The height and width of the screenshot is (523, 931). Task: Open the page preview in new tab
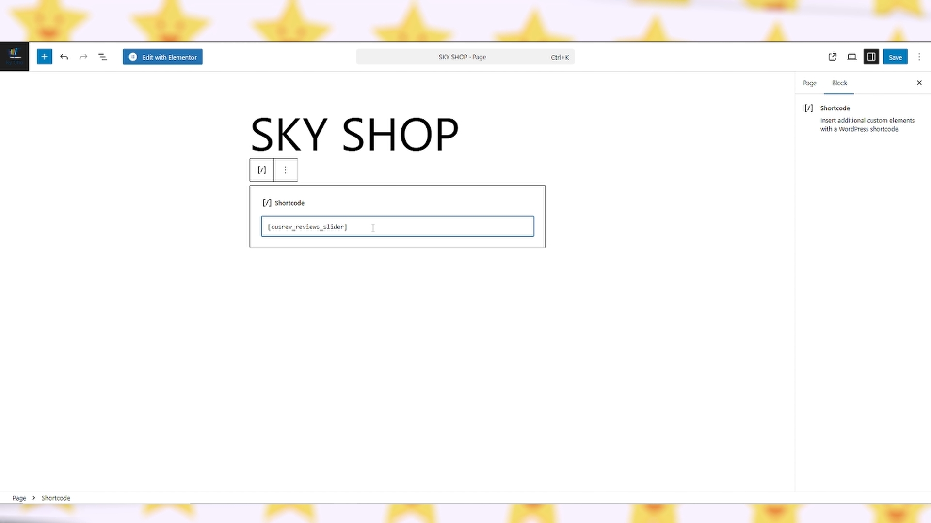pyautogui.click(x=833, y=57)
